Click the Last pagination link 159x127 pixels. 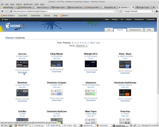[x=98, y=43]
